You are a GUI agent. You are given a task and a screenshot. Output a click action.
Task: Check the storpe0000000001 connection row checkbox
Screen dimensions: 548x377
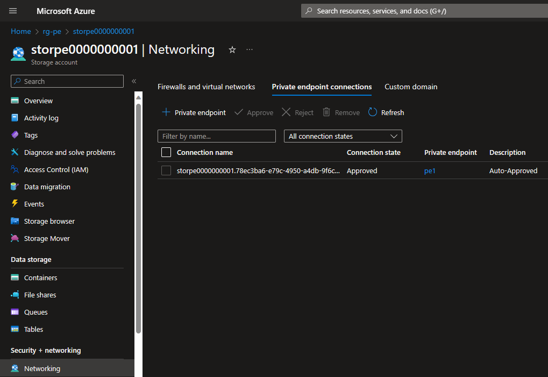pyautogui.click(x=166, y=170)
